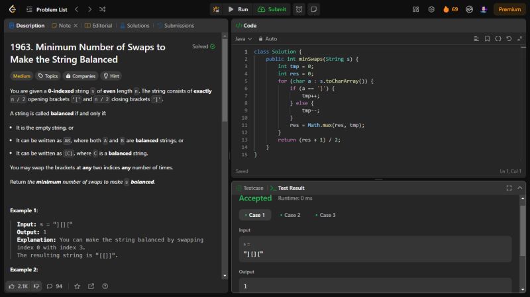Select Case 2
This screenshot has height=297, width=530.
[290, 215]
